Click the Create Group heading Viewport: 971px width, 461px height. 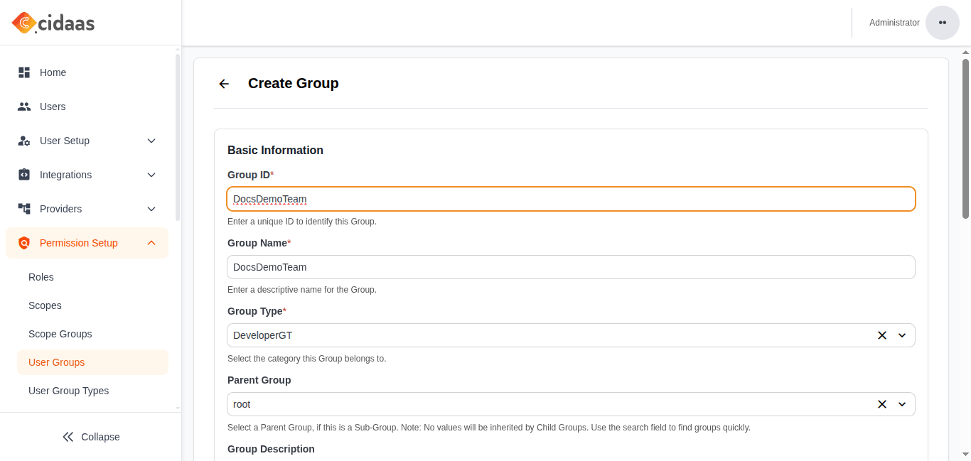click(x=293, y=83)
